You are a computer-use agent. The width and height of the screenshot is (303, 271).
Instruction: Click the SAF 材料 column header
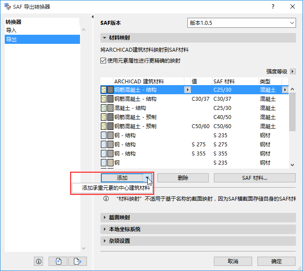point(235,82)
